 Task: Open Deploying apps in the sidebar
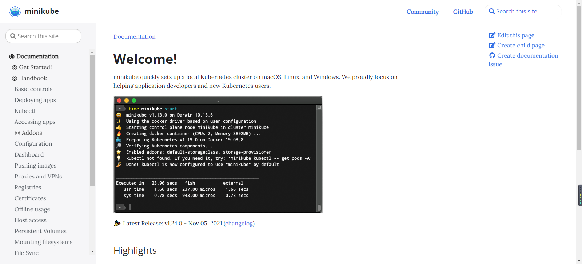[35, 100]
